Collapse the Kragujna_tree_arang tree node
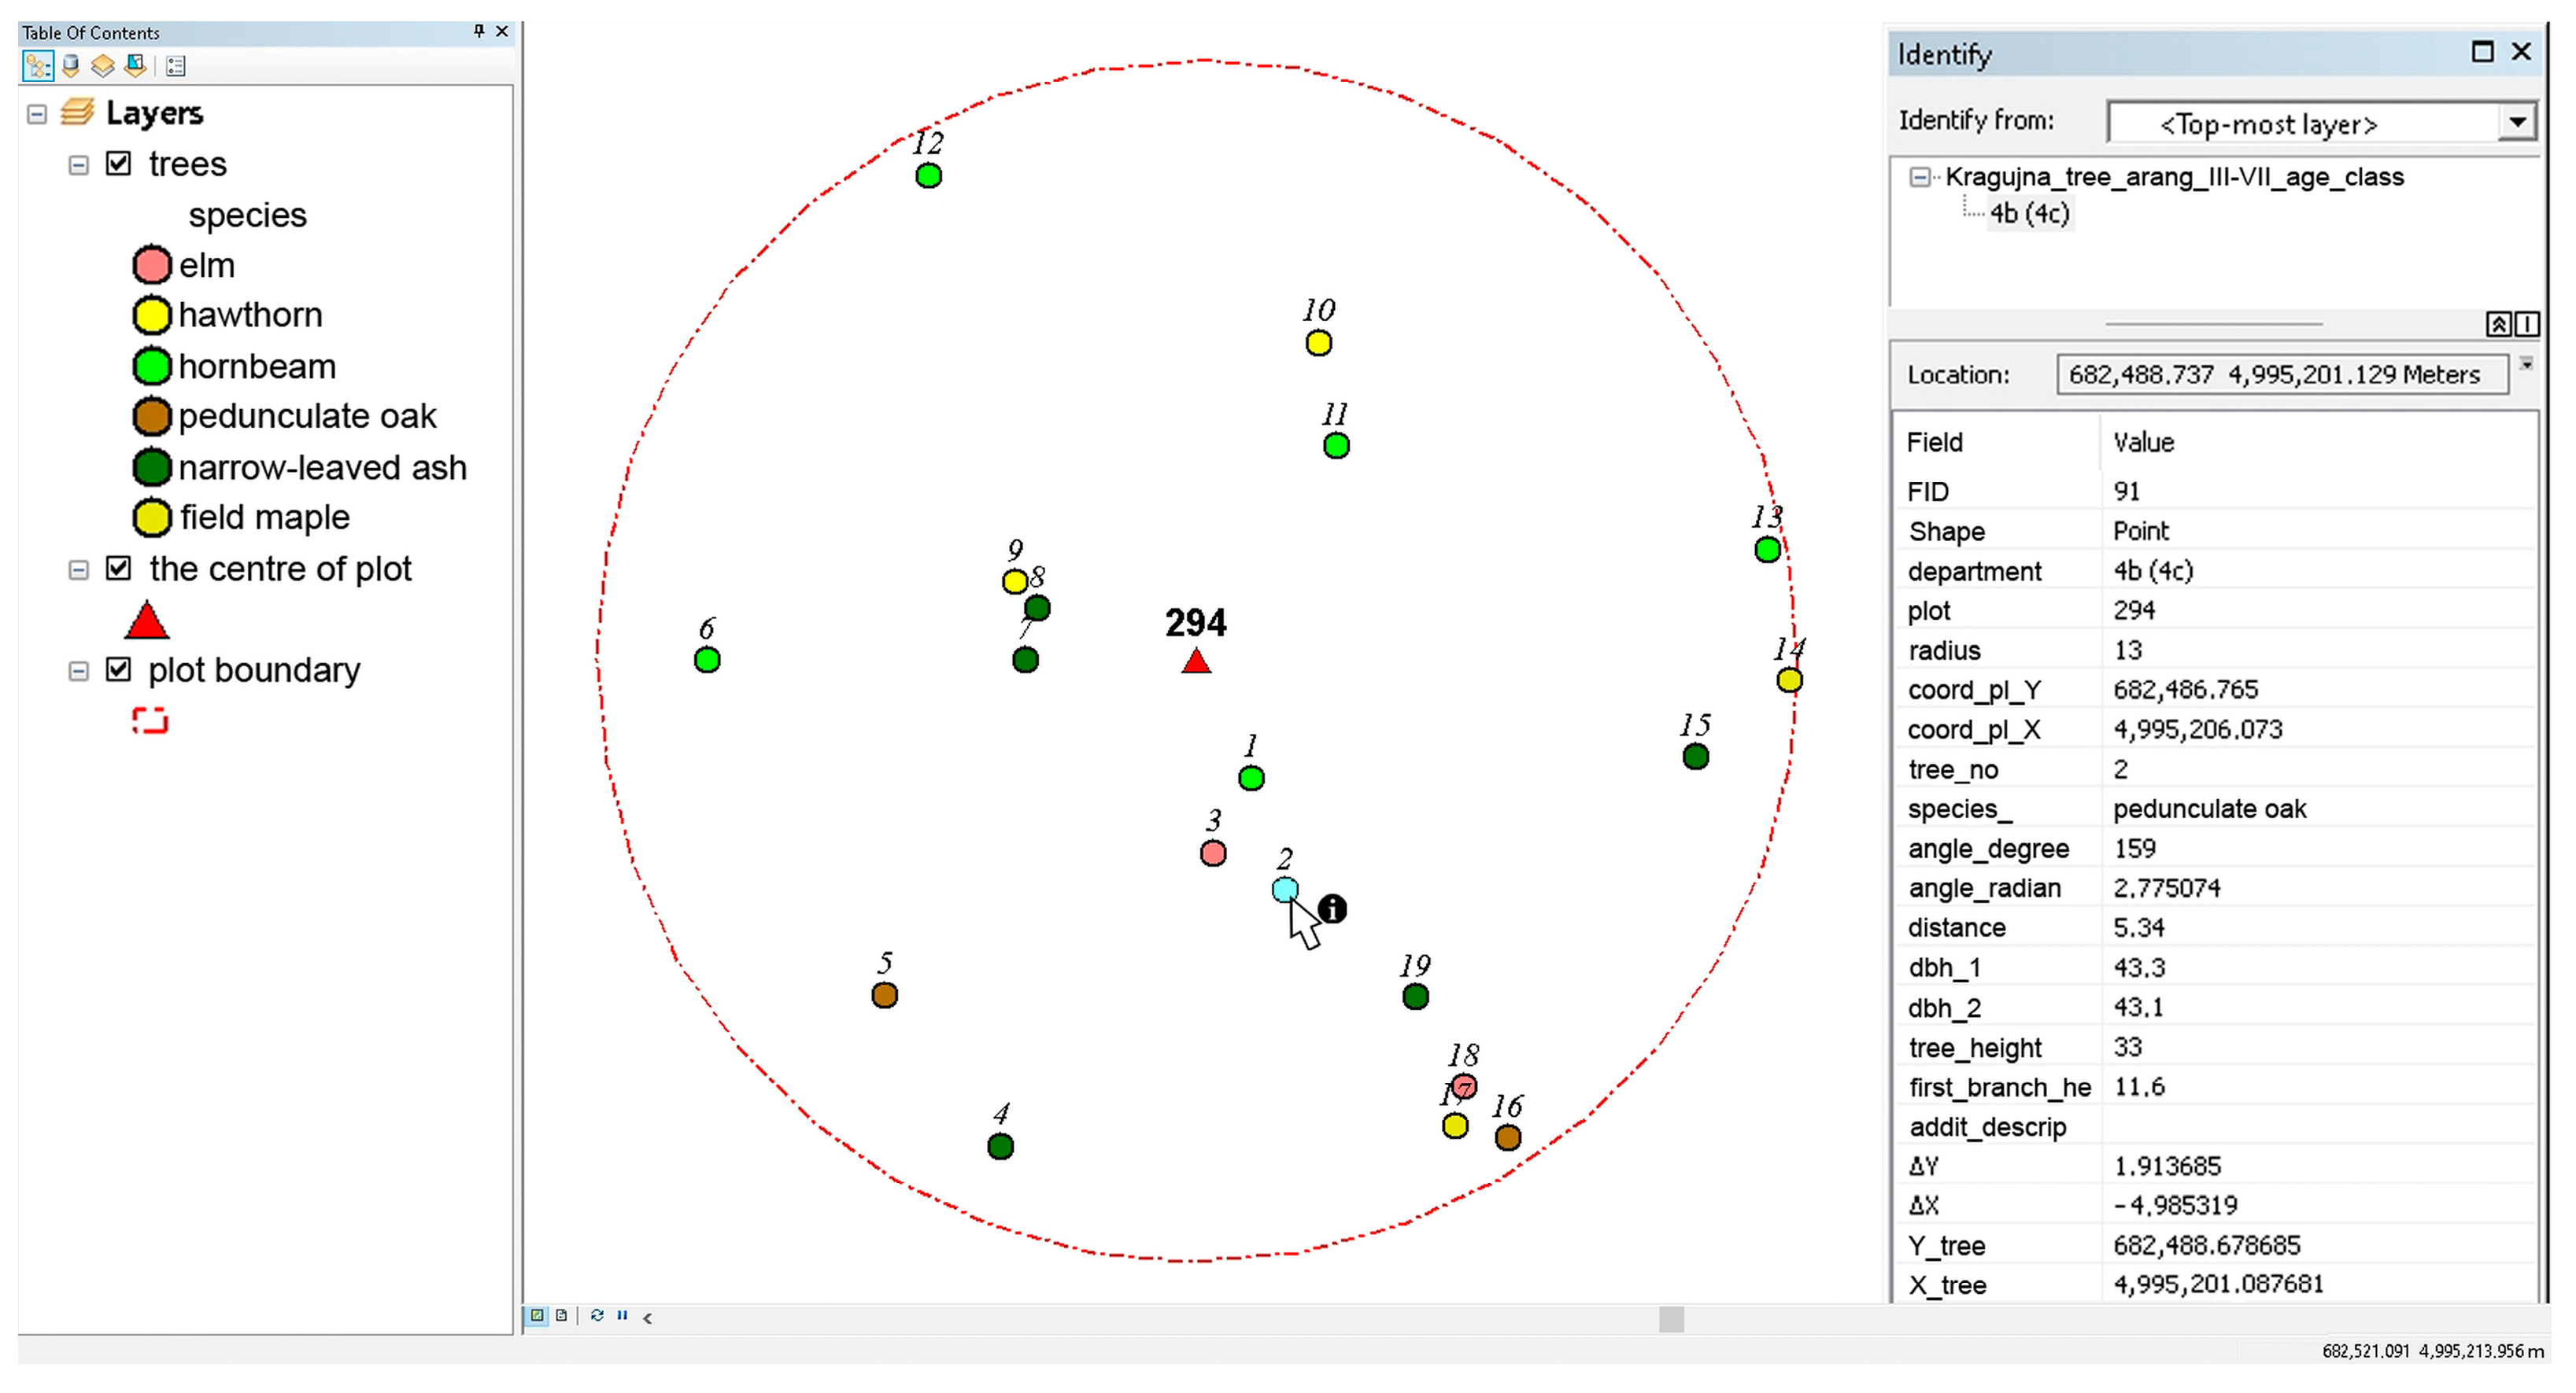The height and width of the screenshot is (1393, 2576). tap(1919, 177)
